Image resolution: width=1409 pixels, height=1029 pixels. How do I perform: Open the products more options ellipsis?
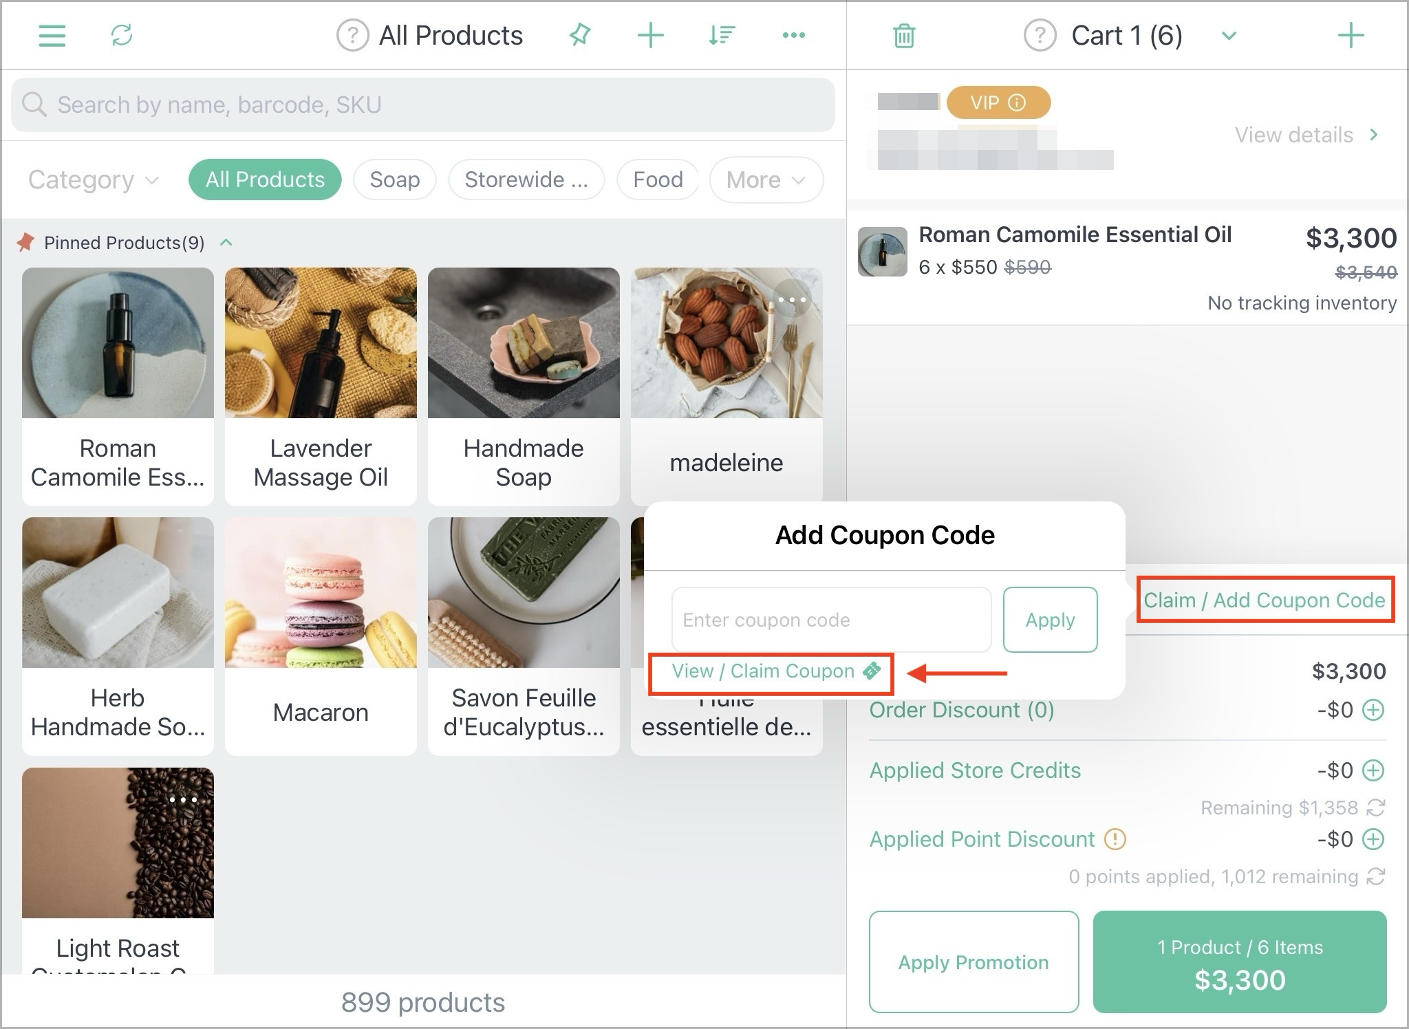point(793,35)
